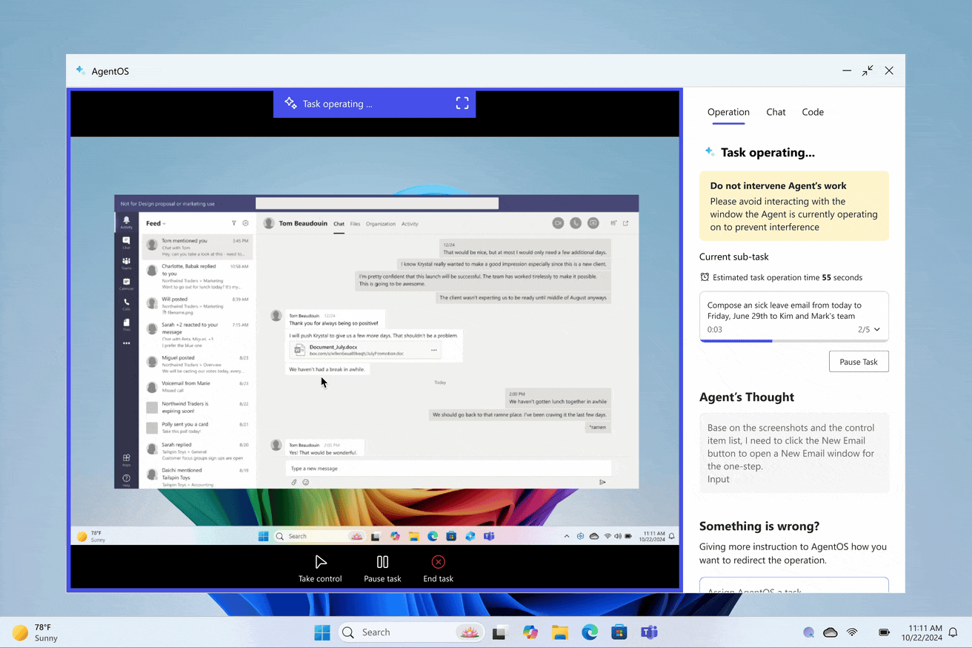This screenshot has height=648, width=972.
Task: Click the add people icon in the chat header
Action: point(613,223)
